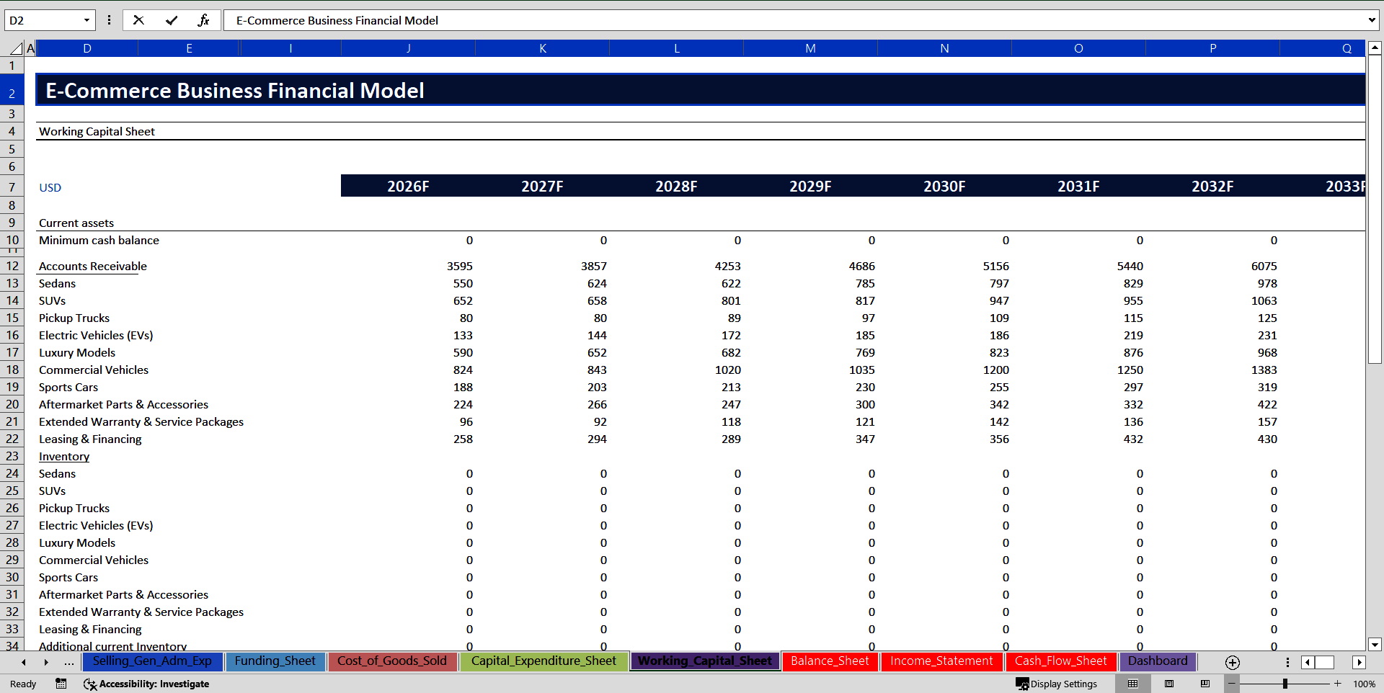
Task: Open the Income_Statement tab
Action: coord(941,661)
